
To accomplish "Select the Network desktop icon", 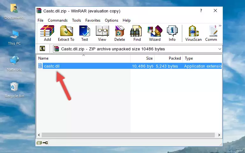I will tap(14, 64).
